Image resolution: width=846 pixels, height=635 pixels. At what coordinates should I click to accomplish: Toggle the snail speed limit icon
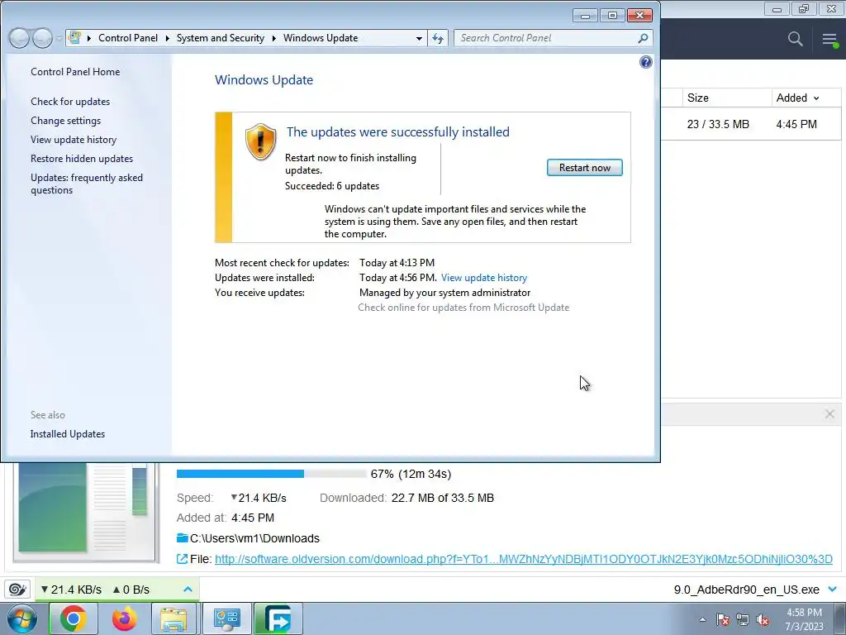17,589
